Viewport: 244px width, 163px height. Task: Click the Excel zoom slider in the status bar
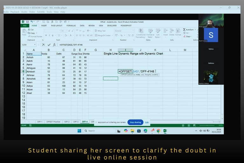pyautogui.click(x=207, y=125)
